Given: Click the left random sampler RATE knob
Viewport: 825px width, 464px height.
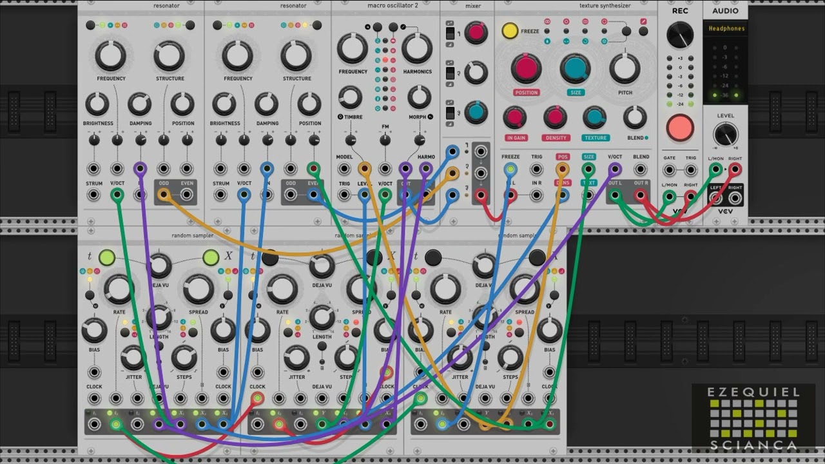Looking at the screenshot, I should (x=119, y=289).
